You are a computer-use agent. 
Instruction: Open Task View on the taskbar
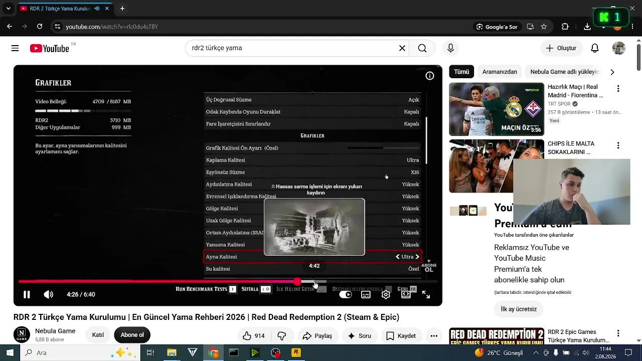(150, 353)
